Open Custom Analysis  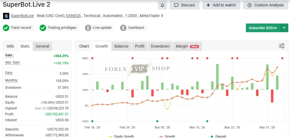(x=266, y=5)
